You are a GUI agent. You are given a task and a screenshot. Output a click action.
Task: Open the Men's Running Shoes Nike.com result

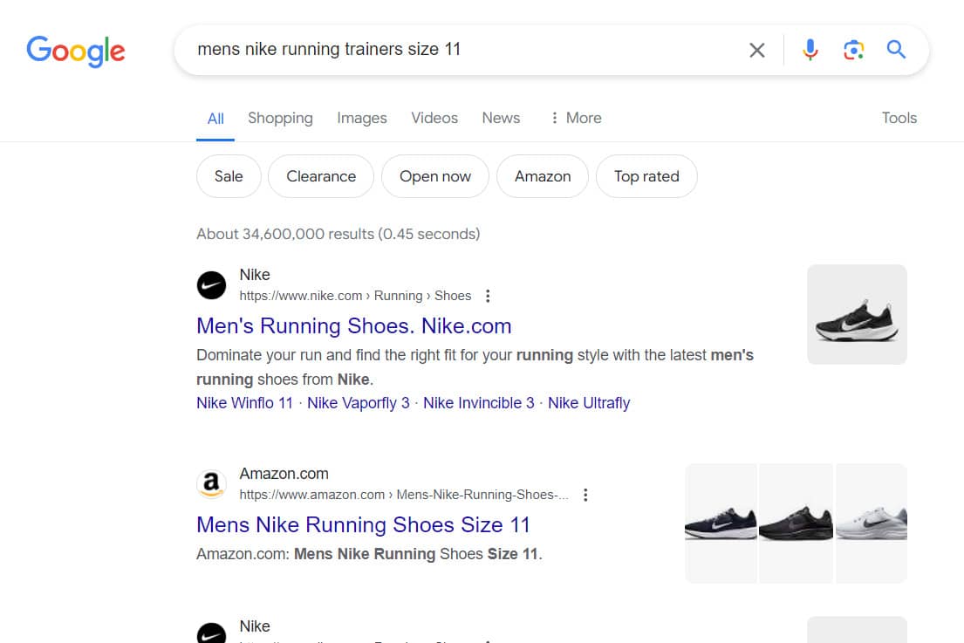pyautogui.click(x=353, y=325)
